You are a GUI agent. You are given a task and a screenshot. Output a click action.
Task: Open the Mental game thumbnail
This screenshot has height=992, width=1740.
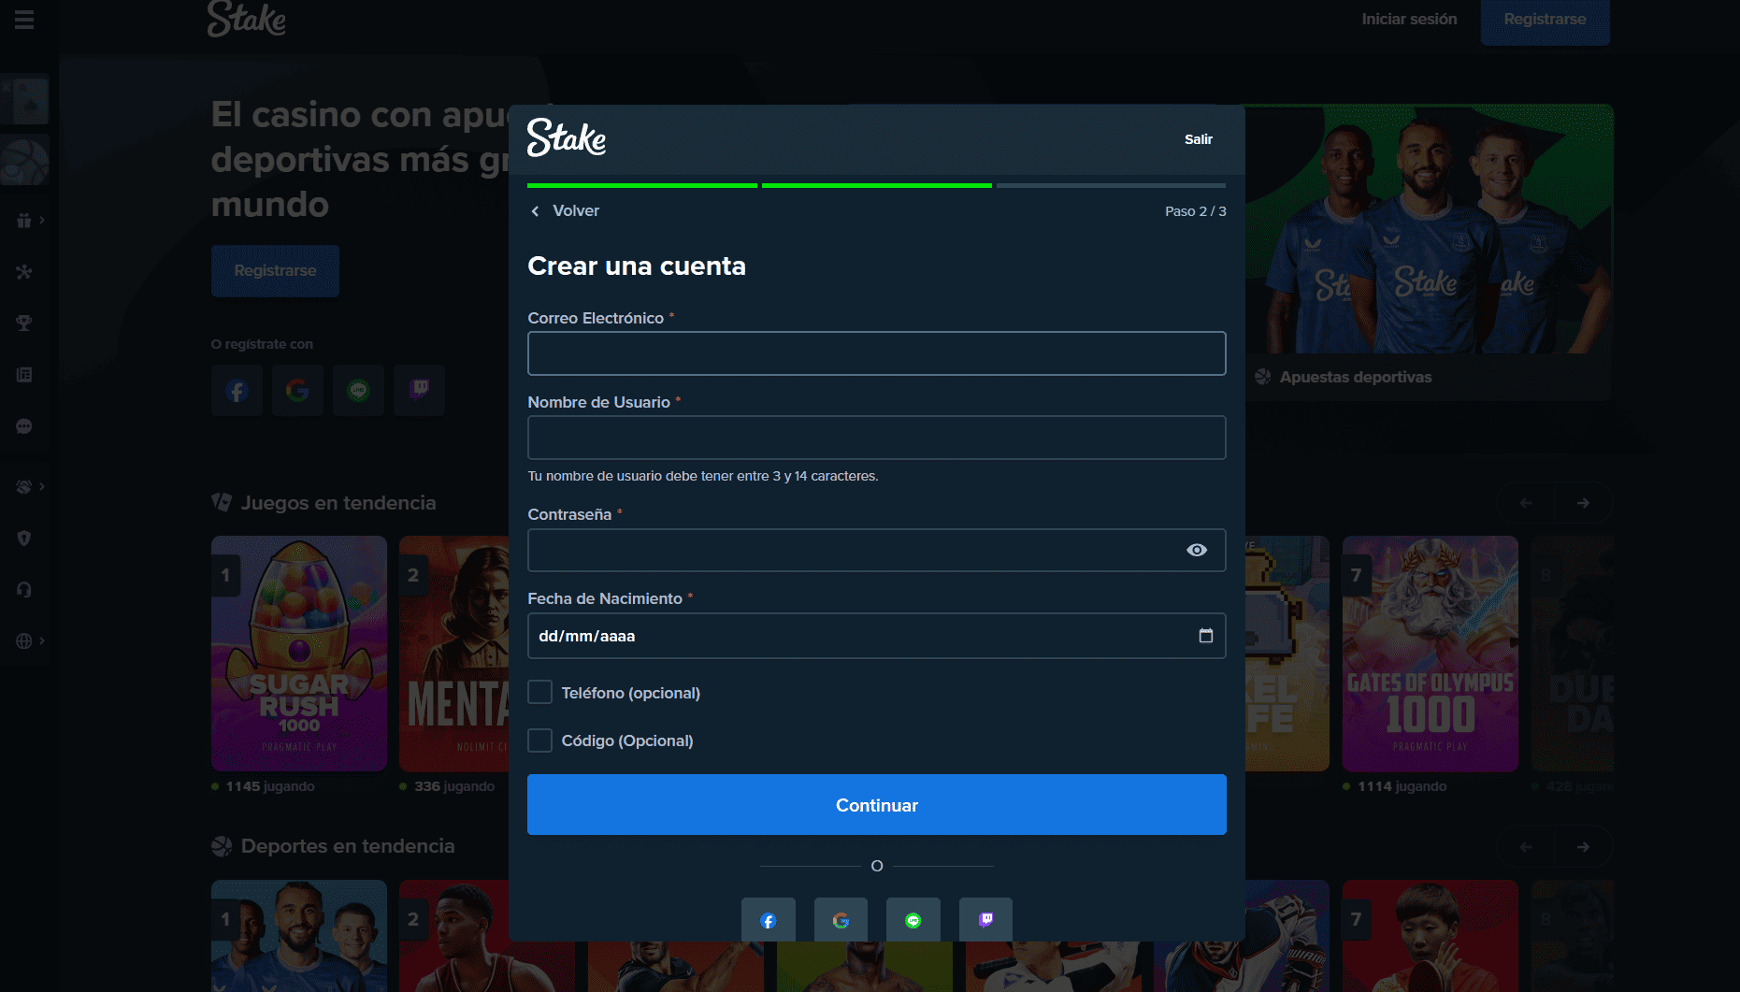pos(454,654)
